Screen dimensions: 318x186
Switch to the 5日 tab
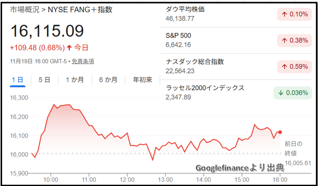coord(44,79)
